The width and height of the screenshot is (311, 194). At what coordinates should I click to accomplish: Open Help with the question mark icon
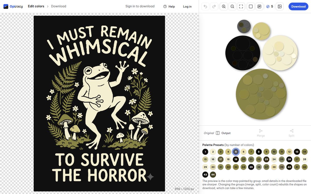coord(169,6)
